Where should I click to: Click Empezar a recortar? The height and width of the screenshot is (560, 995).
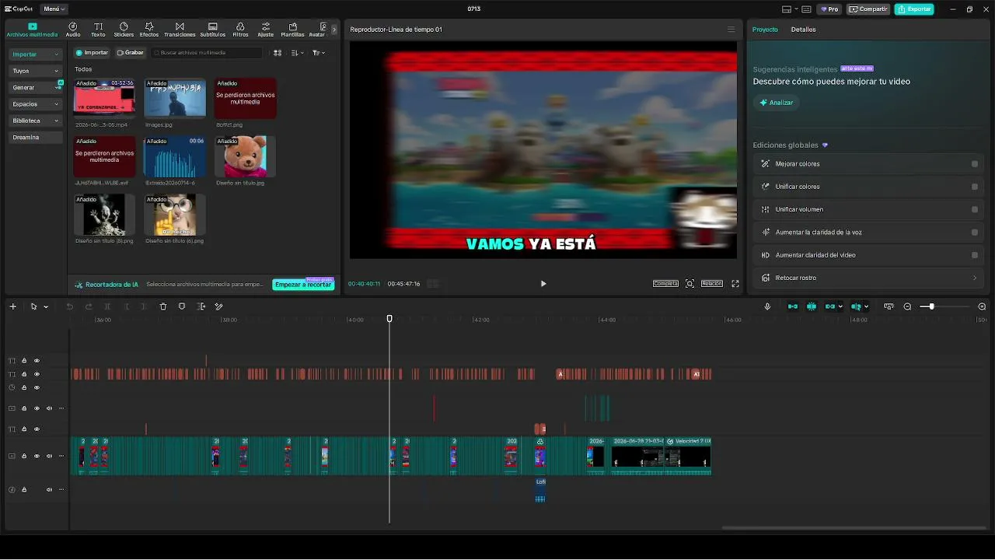303,285
